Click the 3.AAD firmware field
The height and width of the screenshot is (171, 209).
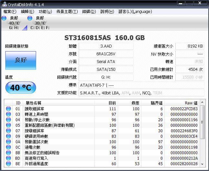pos(106,46)
